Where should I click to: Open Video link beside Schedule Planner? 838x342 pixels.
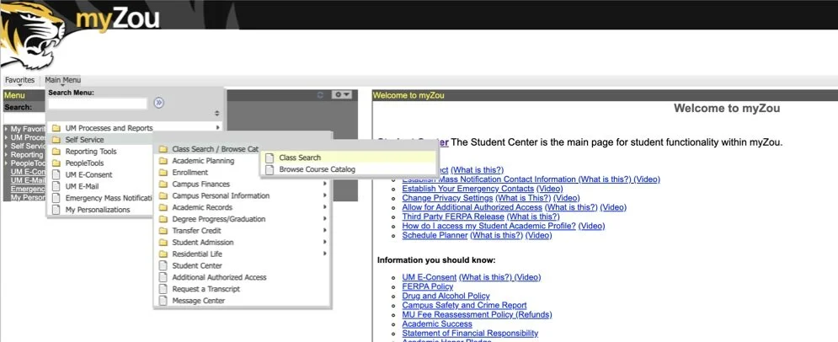pyautogui.click(x=539, y=235)
